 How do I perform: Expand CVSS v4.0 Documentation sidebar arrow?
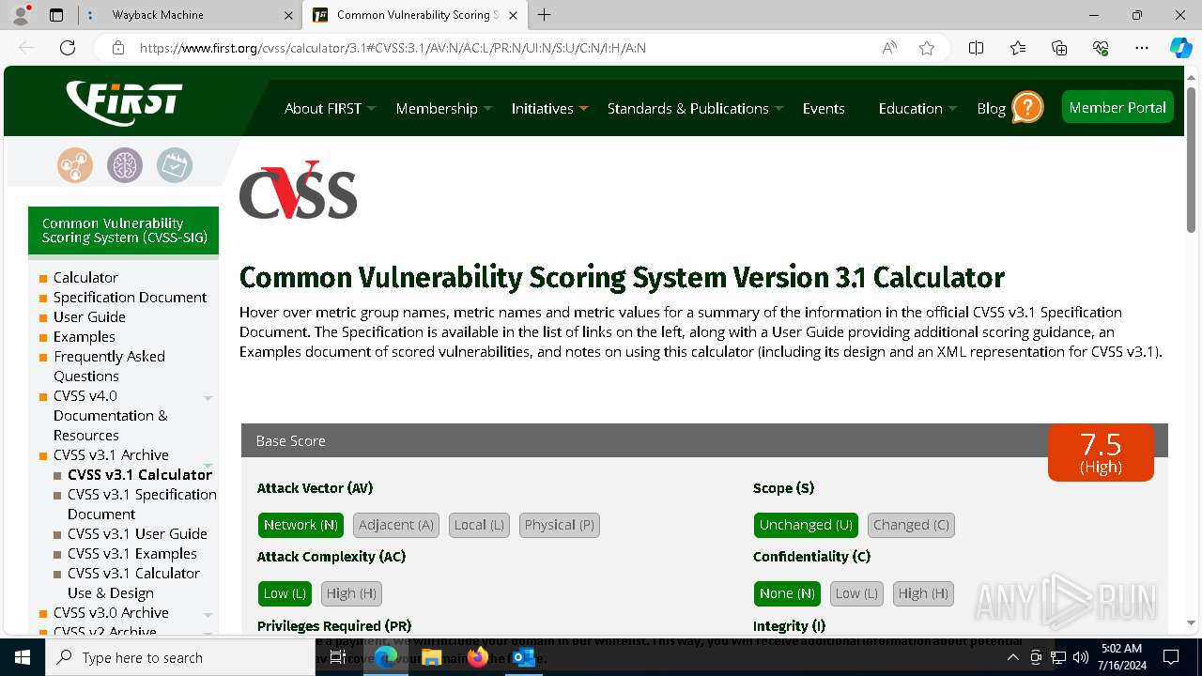pos(208,398)
